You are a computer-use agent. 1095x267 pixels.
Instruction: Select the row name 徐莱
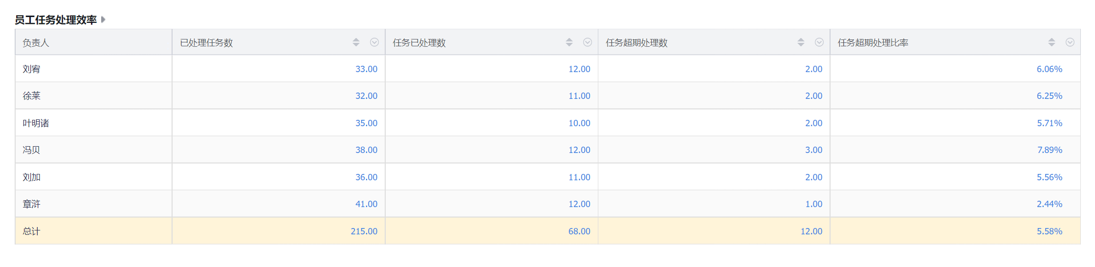click(31, 96)
